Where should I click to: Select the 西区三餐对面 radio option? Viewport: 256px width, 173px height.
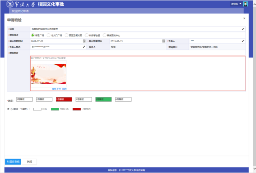pos(67,35)
